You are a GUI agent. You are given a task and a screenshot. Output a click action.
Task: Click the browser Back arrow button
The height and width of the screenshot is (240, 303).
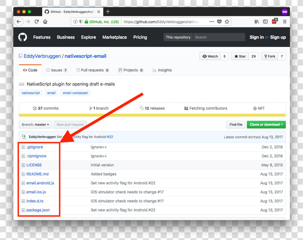[x=19, y=22]
